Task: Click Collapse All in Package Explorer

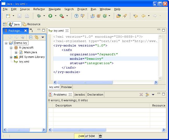Action: pyautogui.click(x=31, y=37)
